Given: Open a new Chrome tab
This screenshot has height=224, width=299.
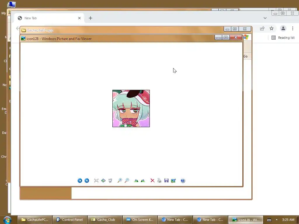Looking at the screenshot, I should [91, 18].
